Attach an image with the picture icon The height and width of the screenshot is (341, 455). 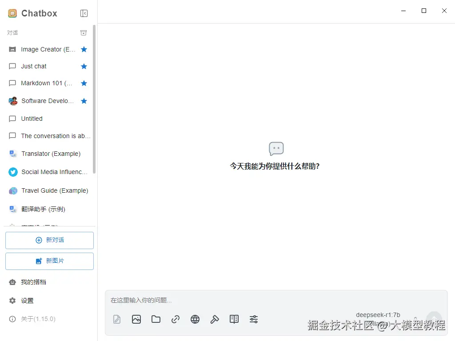136,319
